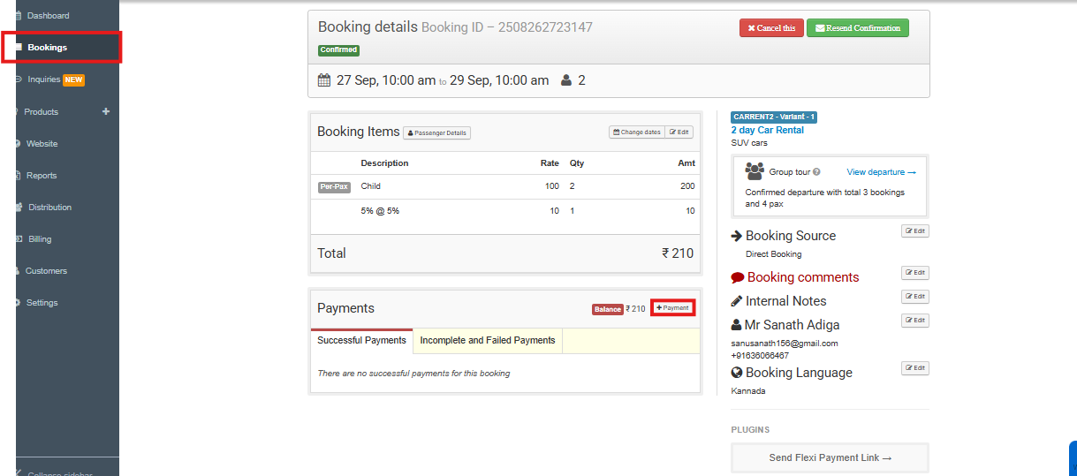
Task: Click Change dates button
Action: click(x=636, y=132)
